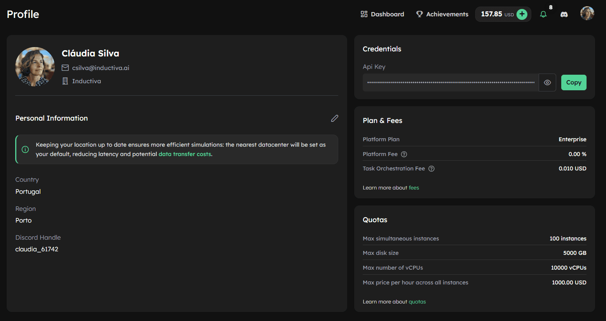Reveal the Api Key with the eye toggle
Screen dimensions: 606x321
tap(547, 82)
